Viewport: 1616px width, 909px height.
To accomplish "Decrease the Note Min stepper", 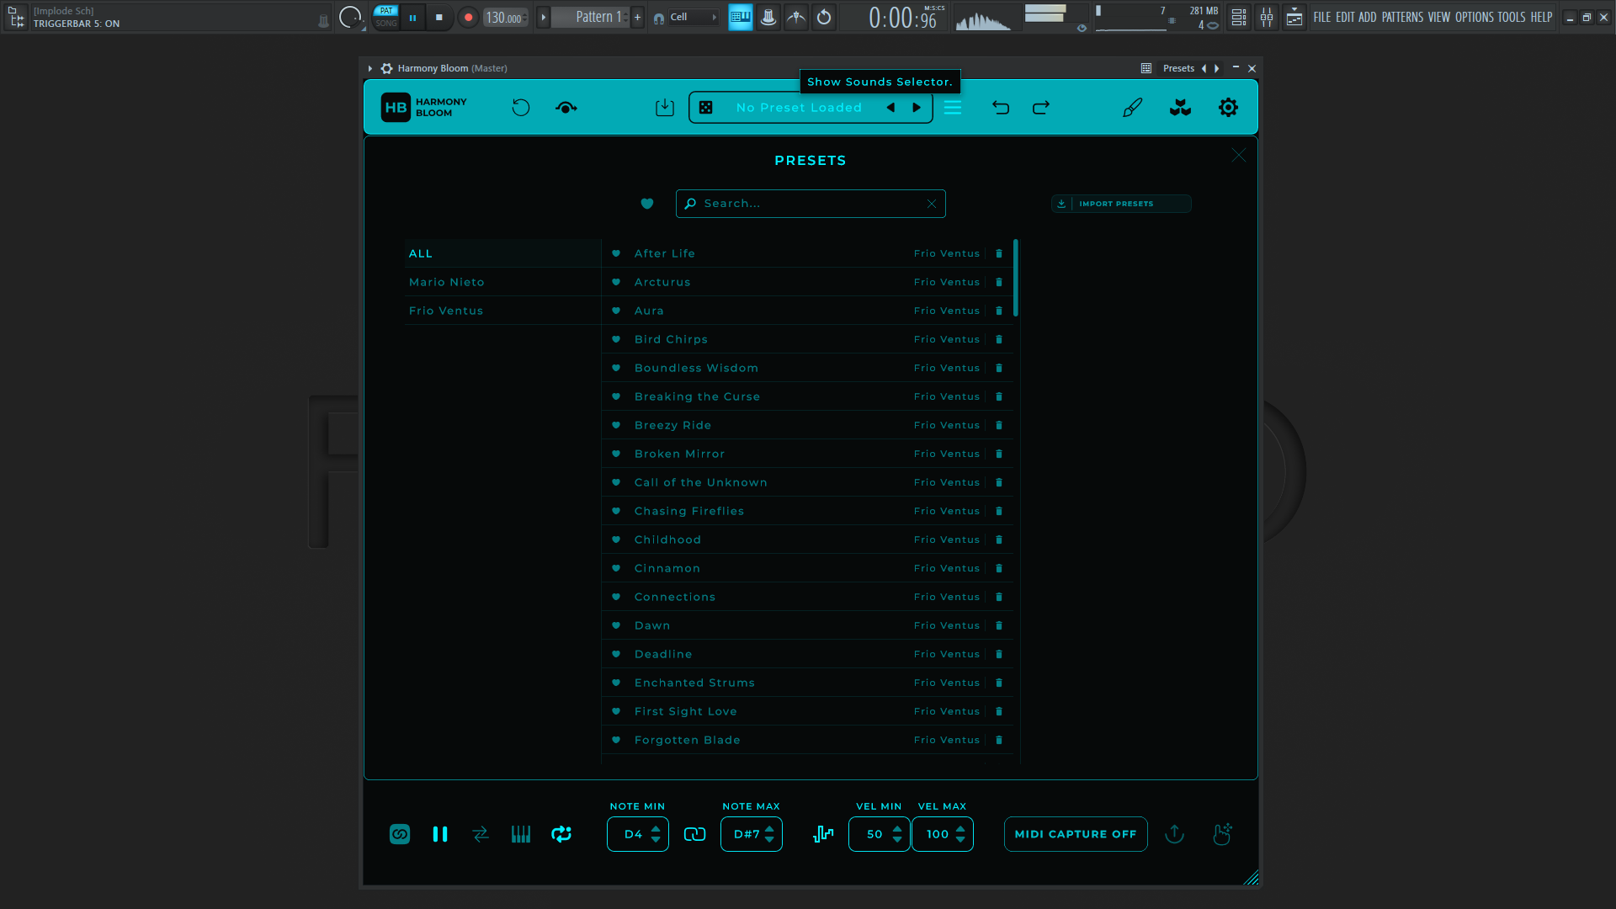I will (656, 839).
